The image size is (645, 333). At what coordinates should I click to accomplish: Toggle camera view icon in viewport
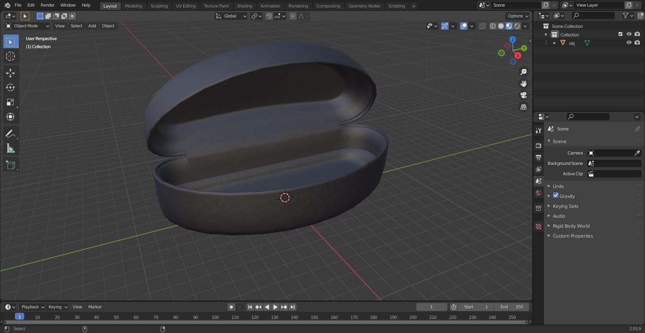524,95
